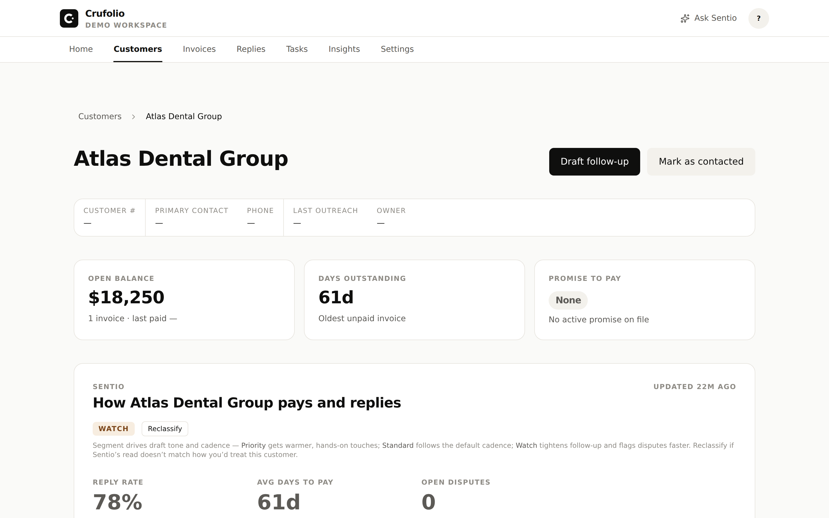
Task: Click the SENTIO section label
Action: (x=108, y=387)
